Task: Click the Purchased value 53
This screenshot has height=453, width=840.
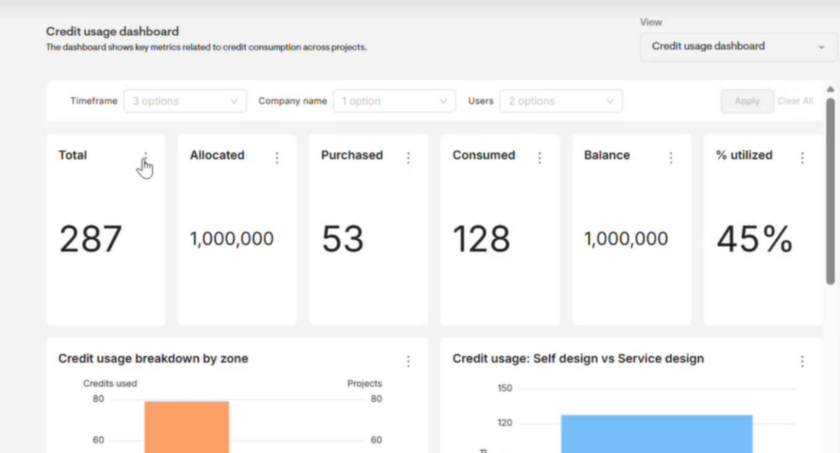Action: pos(343,239)
